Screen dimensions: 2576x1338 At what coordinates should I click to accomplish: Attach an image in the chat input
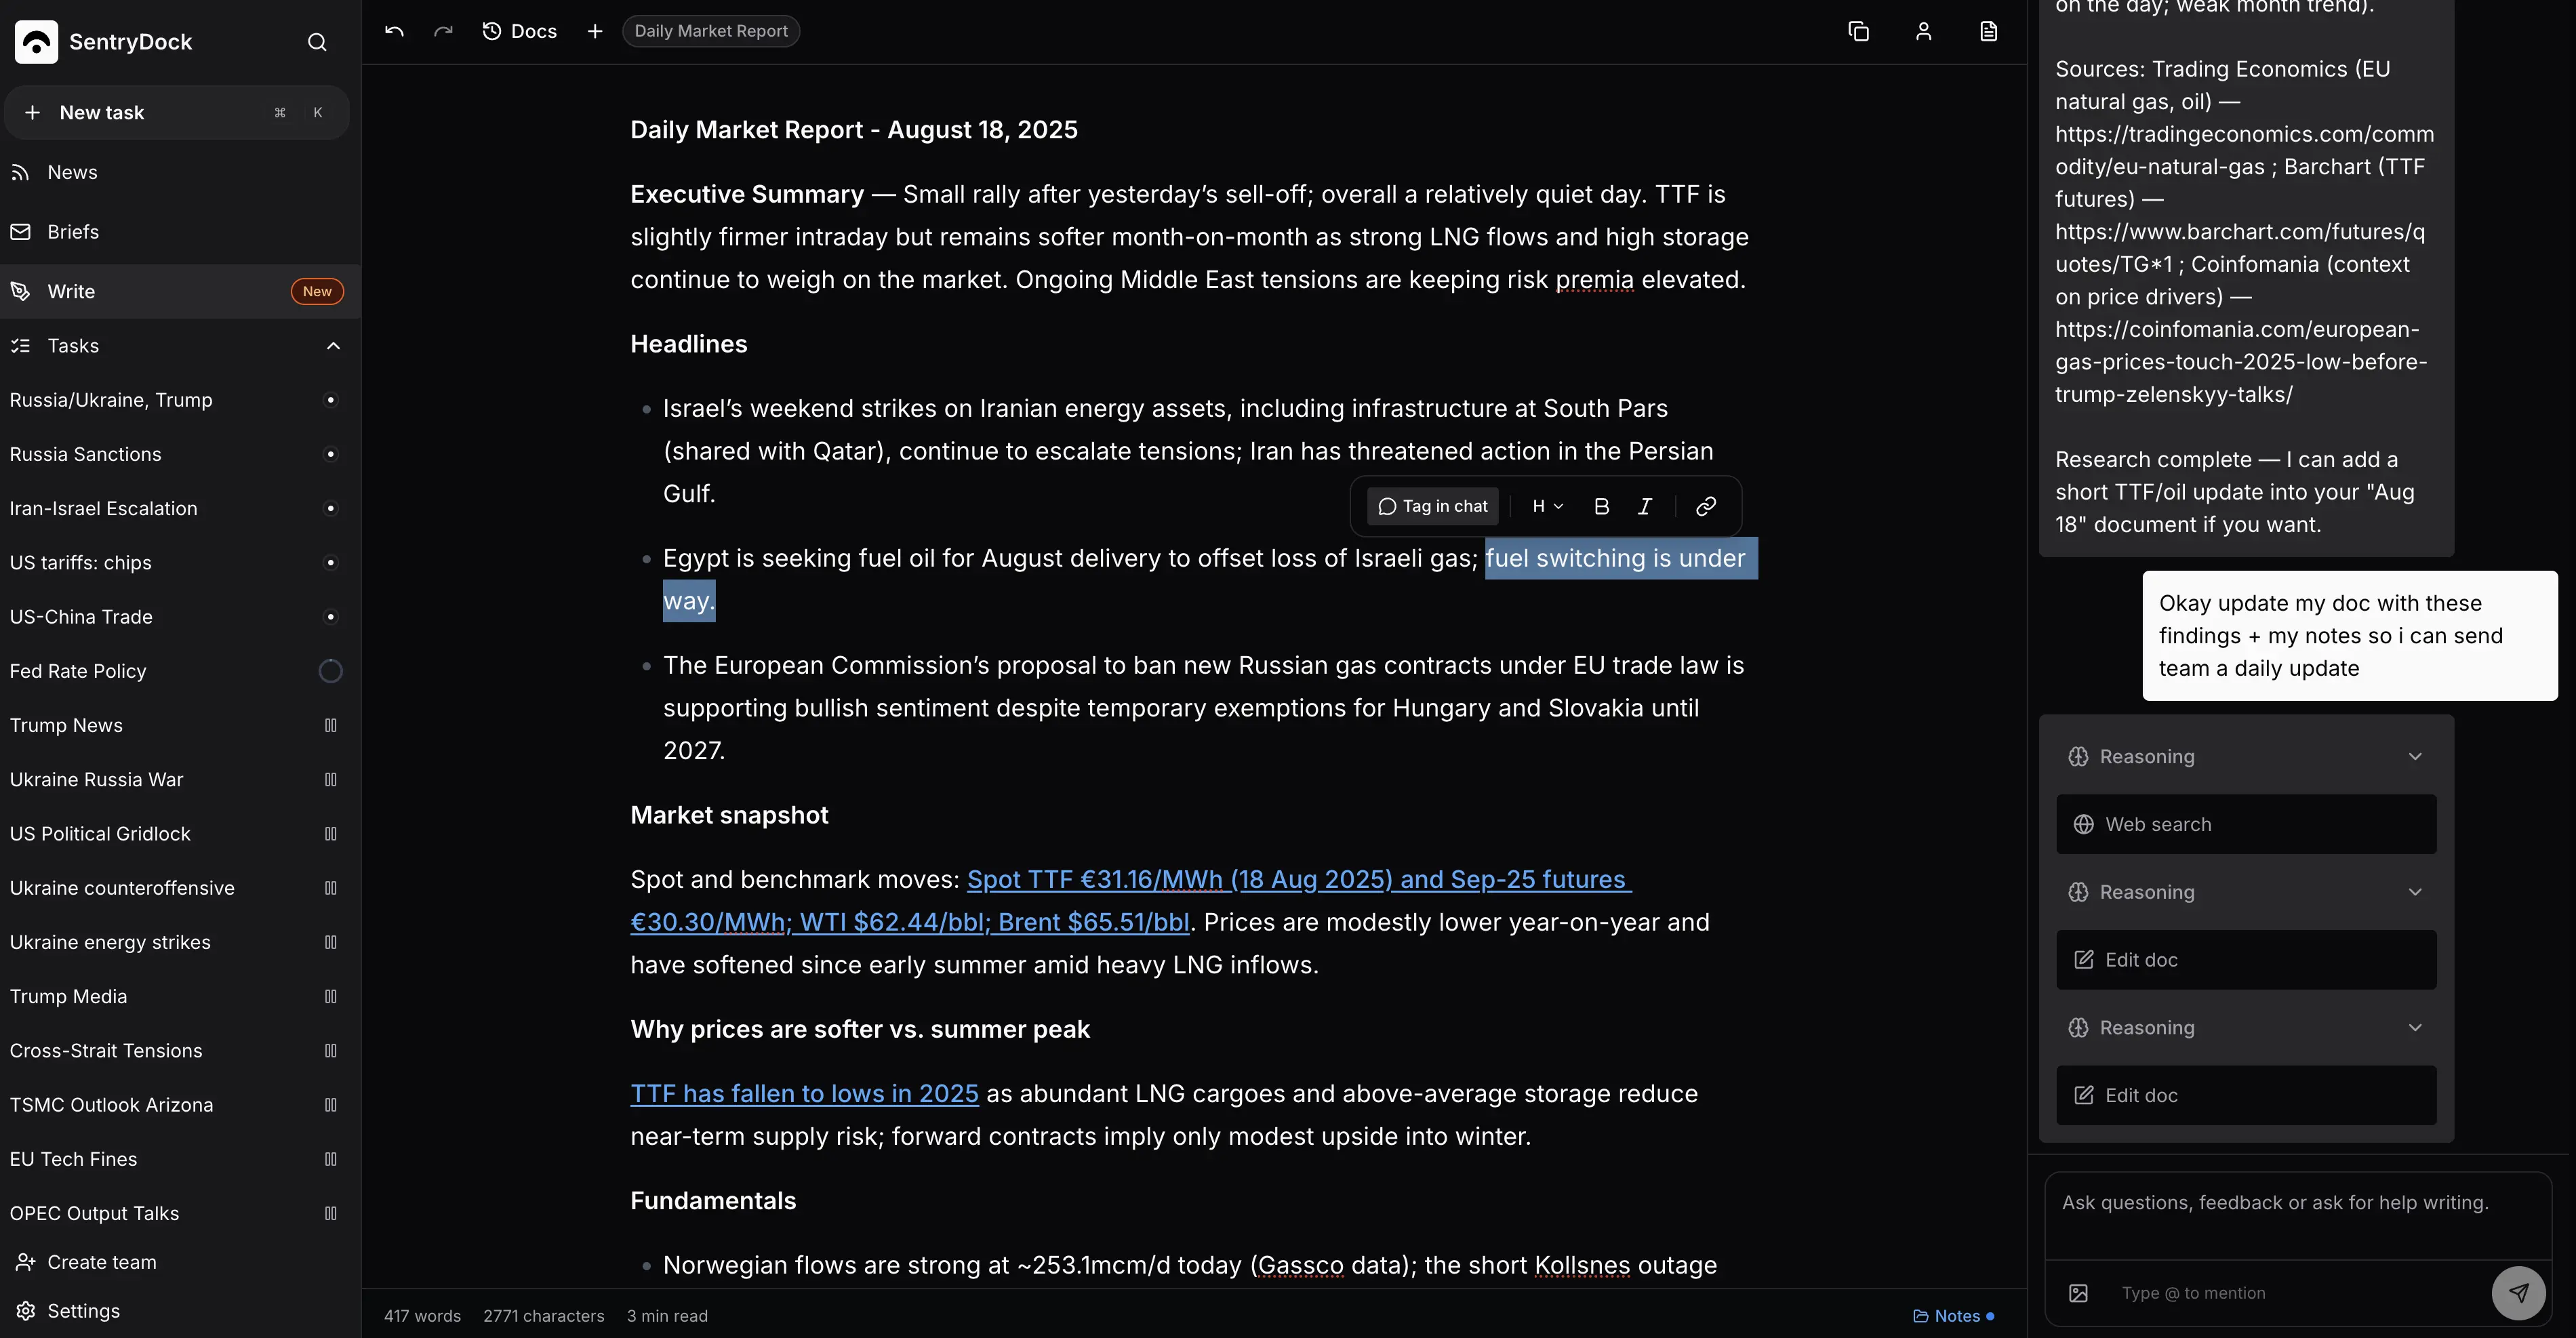(x=2079, y=1292)
